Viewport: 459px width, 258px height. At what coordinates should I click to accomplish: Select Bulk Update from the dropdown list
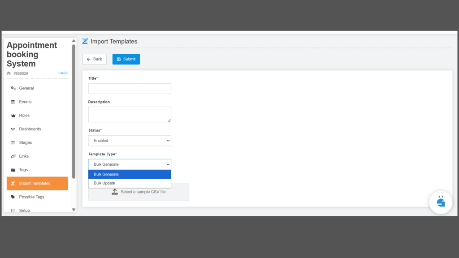(130, 183)
